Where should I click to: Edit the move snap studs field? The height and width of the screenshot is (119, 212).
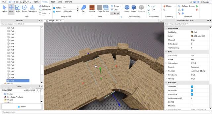pos(70,11)
